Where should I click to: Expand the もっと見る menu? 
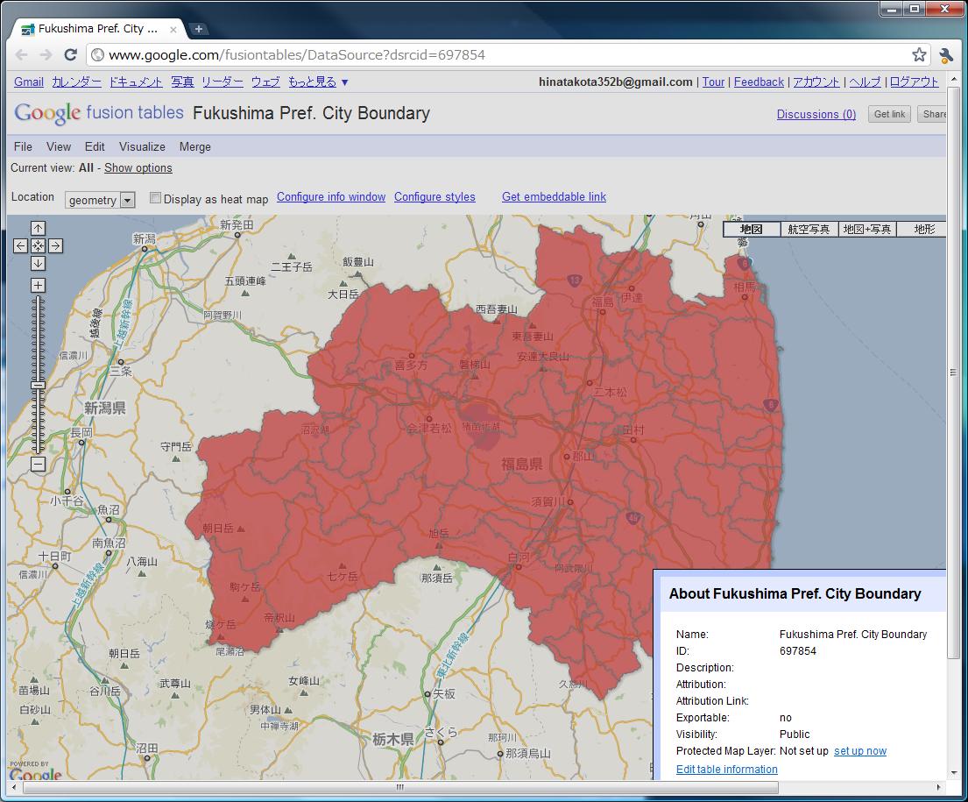(318, 82)
